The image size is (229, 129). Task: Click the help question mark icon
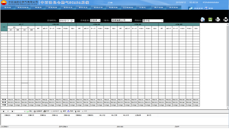pos(206,8)
